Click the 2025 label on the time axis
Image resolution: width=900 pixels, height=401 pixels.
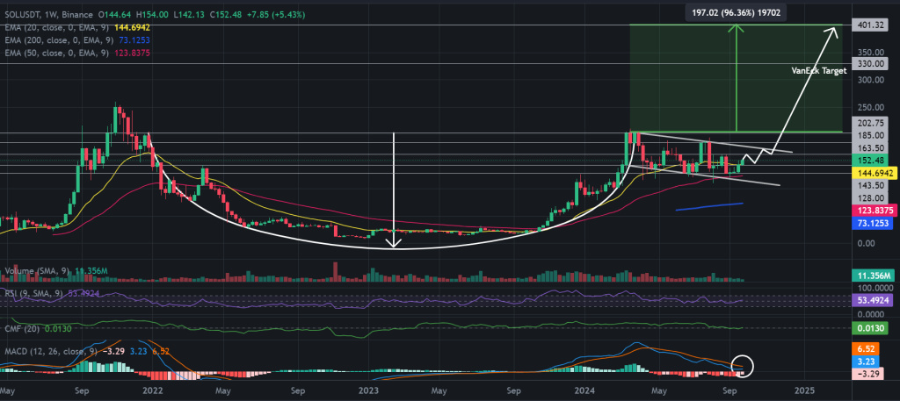point(804,390)
